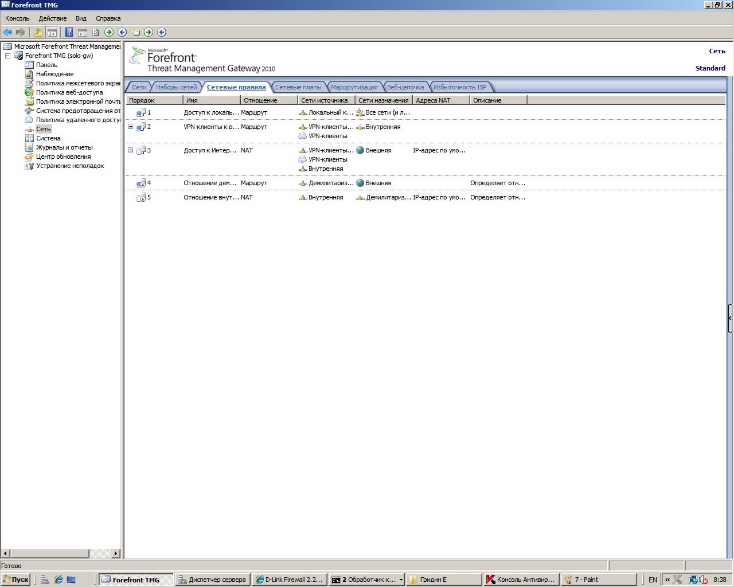Open Help with the question mark icon
This screenshot has width=734, height=587.
[x=69, y=32]
